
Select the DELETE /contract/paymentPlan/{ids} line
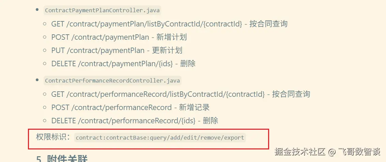tap(123, 64)
